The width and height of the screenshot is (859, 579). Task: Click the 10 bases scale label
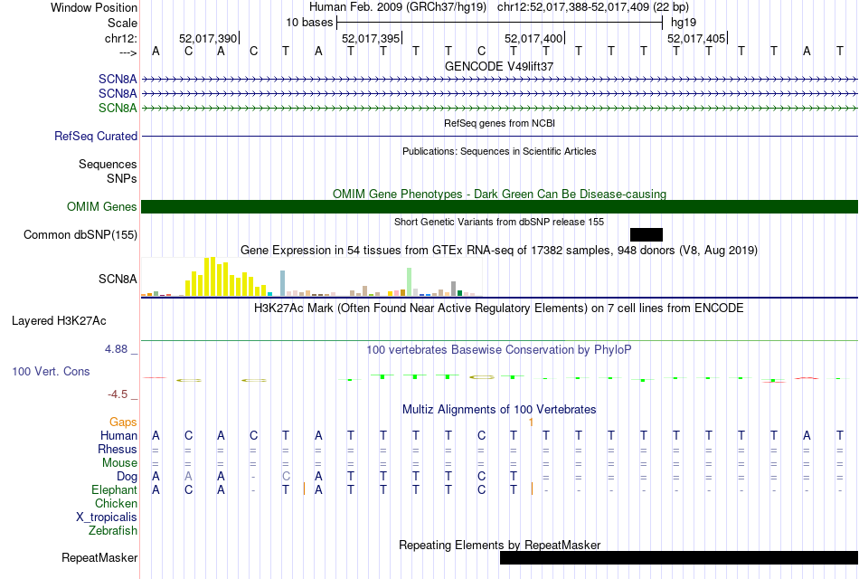coord(309,23)
